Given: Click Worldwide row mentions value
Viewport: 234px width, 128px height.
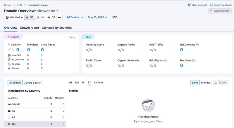Looking at the screenshot, I should (63, 104).
